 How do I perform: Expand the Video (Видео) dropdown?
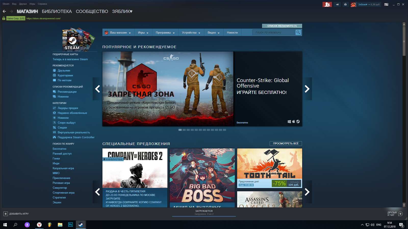point(213,33)
